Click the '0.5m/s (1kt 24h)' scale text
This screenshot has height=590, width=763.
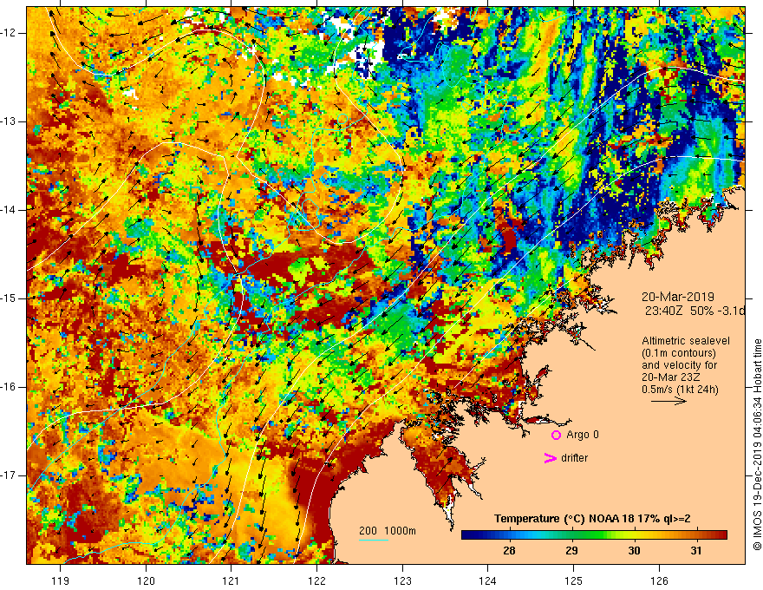680,390
